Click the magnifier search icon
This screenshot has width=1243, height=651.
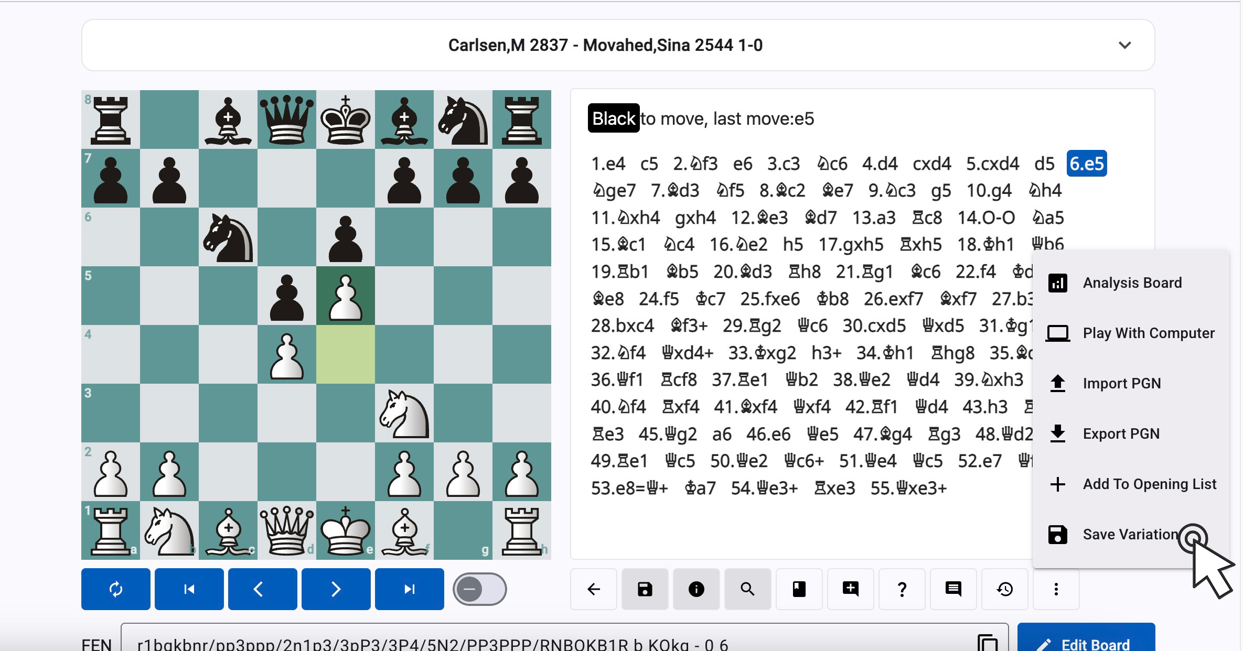[x=747, y=589]
